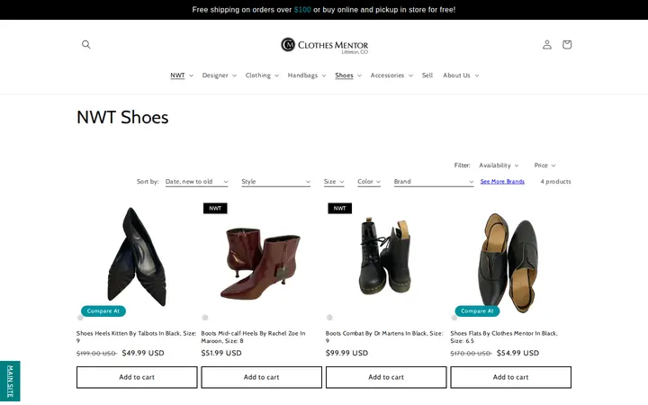Expand the About Us menu
Viewport: 648px width, 405px height.
click(461, 76)
